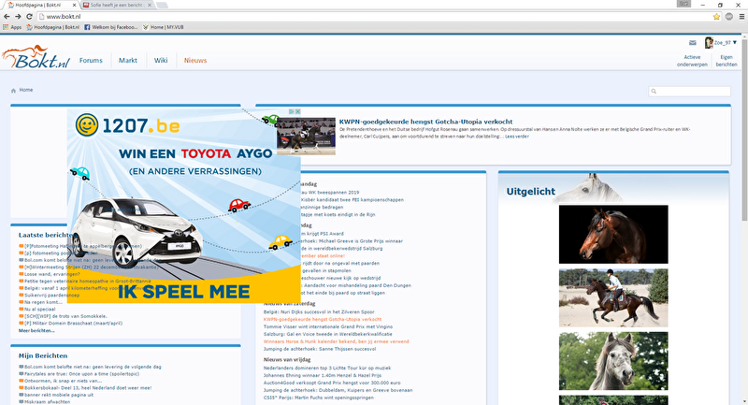Open the bay horse head photo under Uitgelicht
Viewport: 748px width, 405px height.
click(x=613, y=234)
